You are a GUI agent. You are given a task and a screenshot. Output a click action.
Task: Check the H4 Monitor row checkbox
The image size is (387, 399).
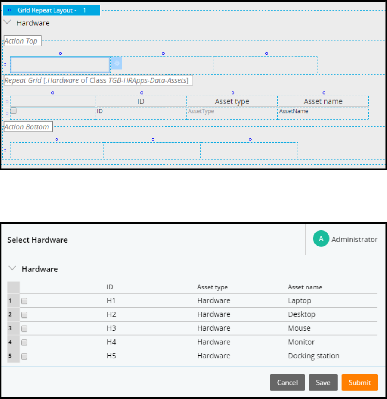point(24,342)
